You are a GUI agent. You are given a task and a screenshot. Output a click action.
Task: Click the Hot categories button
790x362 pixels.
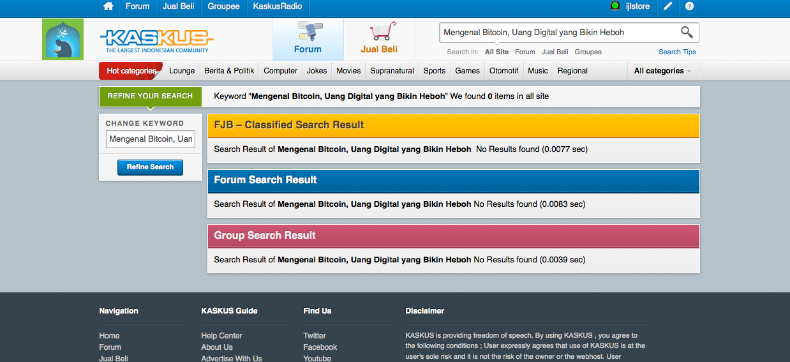click(x=131, y=71)
